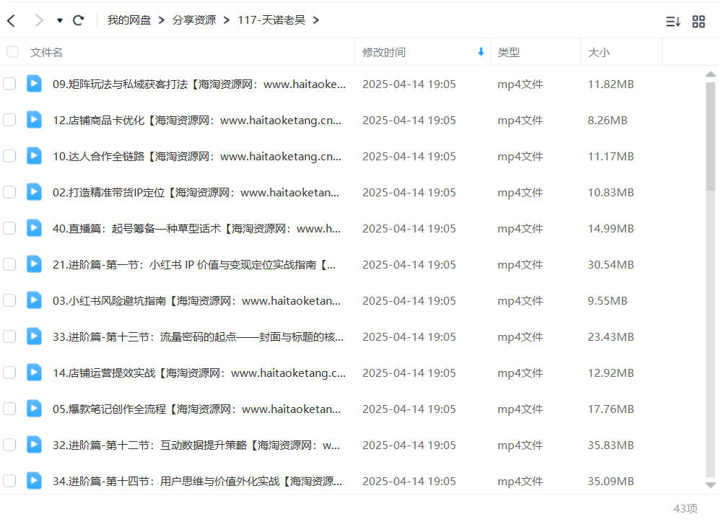The width and height of the screenshot is (719, 522).
Task: Click the 117-天诺老吴 breadcrumb folder
Action: (x=271, y=20)
